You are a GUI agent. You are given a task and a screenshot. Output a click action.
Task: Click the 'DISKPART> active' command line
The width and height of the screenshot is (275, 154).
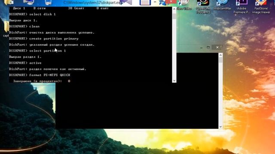25,63
